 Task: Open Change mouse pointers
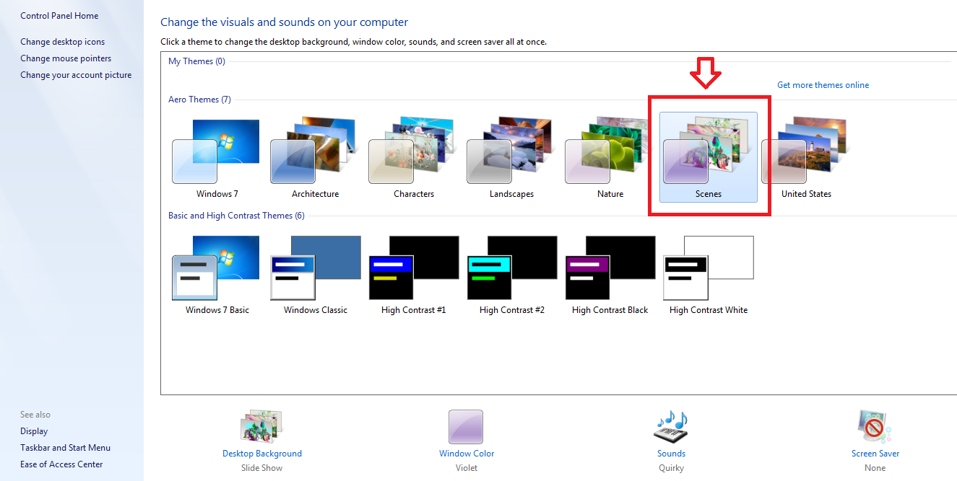(66, 58)
